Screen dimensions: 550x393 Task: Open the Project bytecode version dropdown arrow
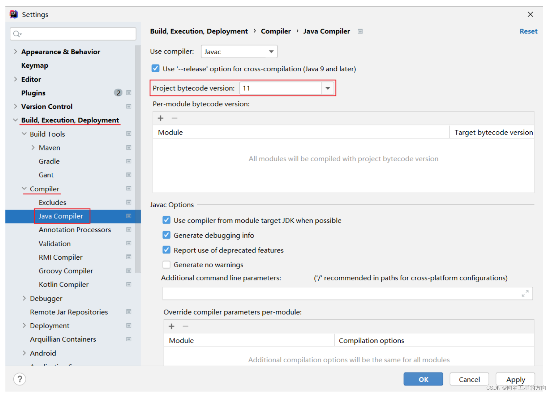coord(328,88)
